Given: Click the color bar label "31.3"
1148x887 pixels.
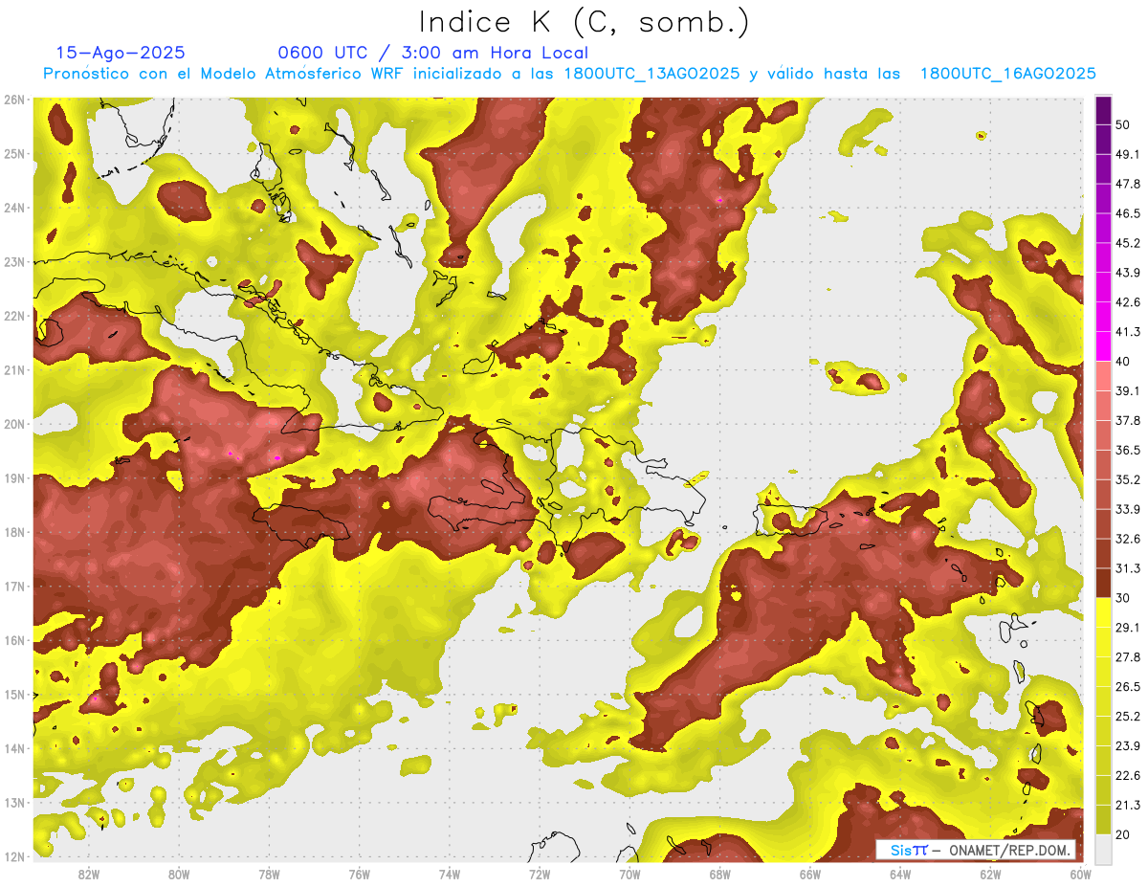Looking at the screenshot, I should (x=1128, y=568).
